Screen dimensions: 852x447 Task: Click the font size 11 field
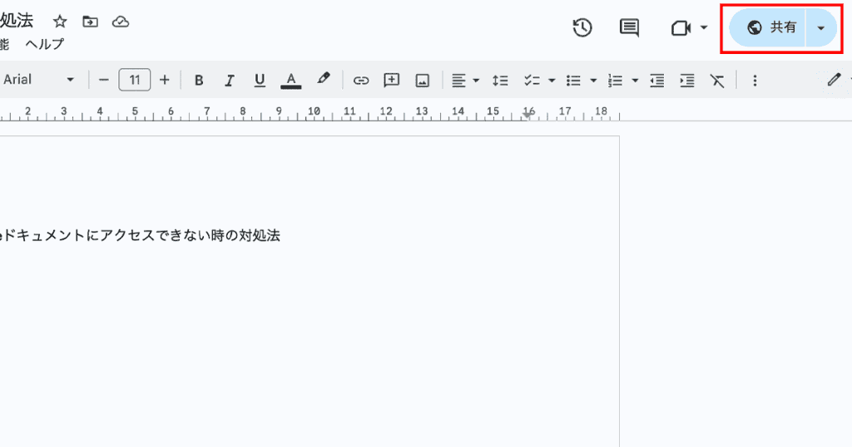134,81
